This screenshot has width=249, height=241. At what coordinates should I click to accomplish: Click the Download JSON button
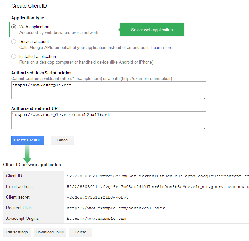coord(50,232)
